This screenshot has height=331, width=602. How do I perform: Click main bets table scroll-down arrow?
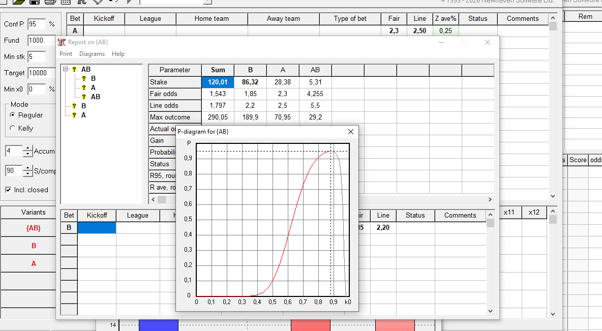click(x=553, y=196)
